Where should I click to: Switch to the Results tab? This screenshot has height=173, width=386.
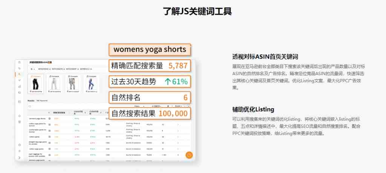(31, 101)
